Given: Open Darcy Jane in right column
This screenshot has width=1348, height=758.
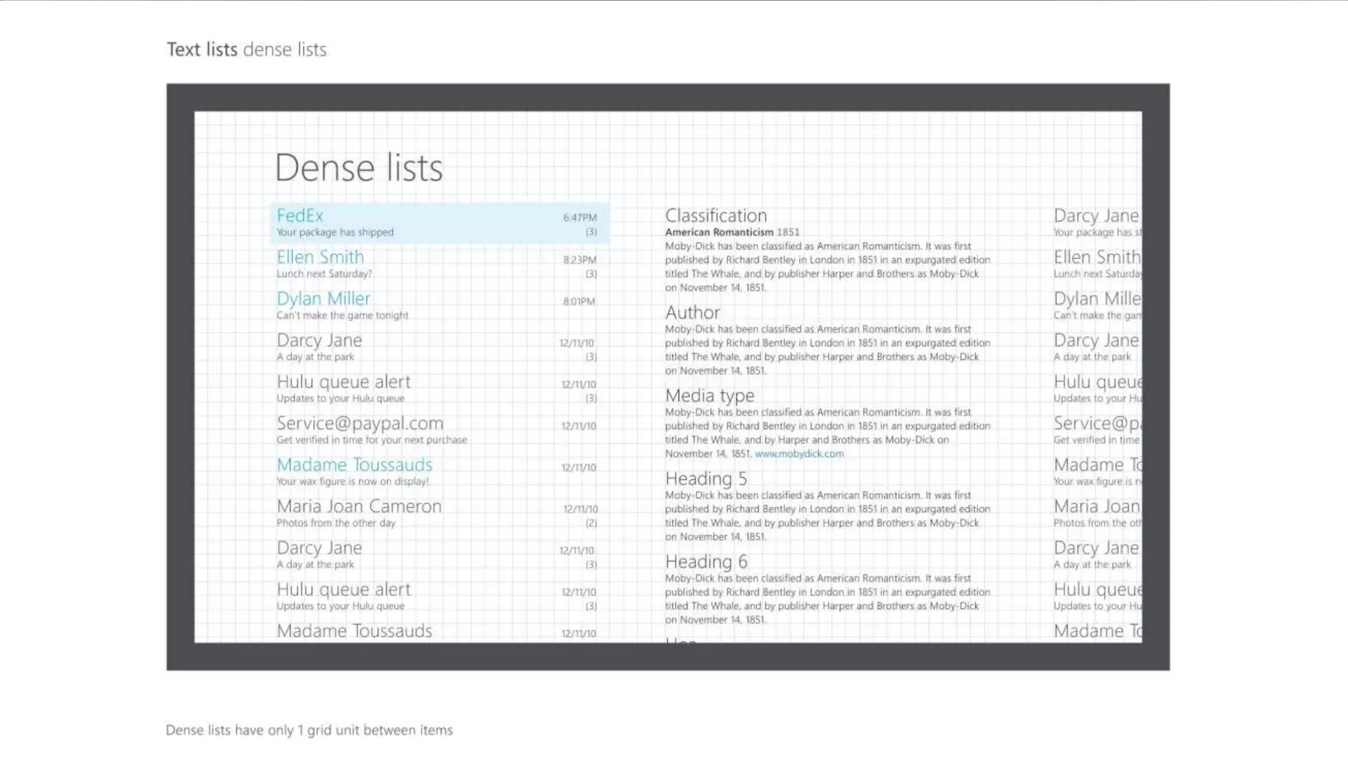Looking at the screenshot, I should pyautogui.click(x=1095, y=216).
